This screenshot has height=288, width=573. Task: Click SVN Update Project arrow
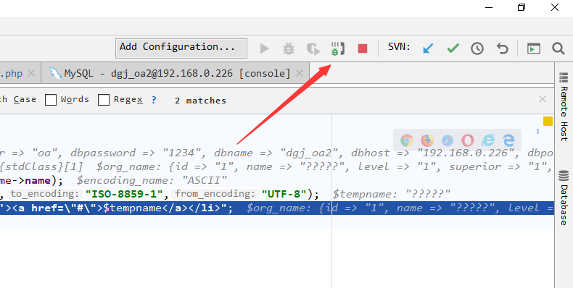coord(428,48)
